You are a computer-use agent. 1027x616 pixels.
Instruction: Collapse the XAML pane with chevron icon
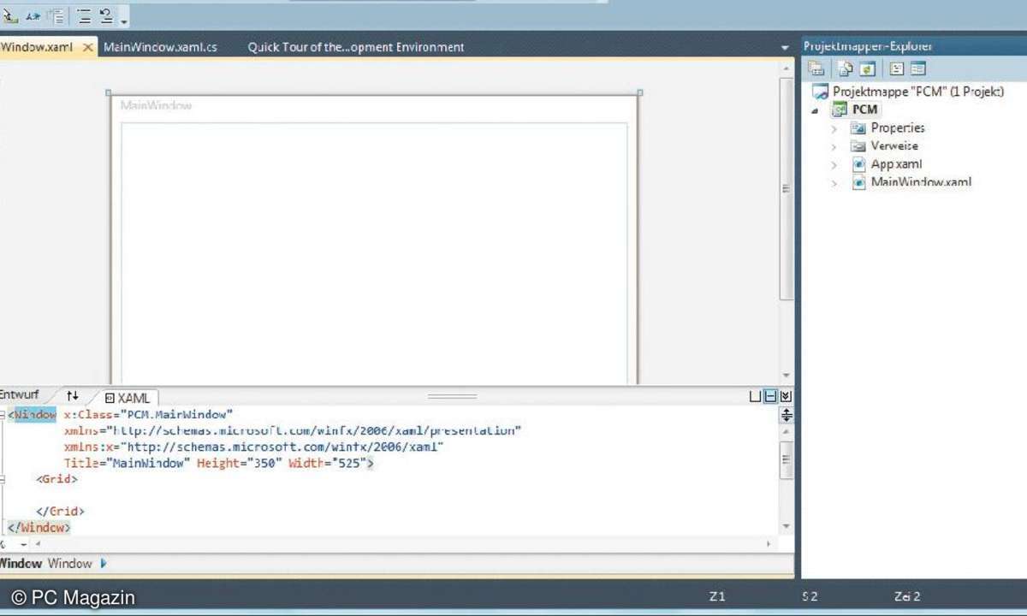[786, 396]
